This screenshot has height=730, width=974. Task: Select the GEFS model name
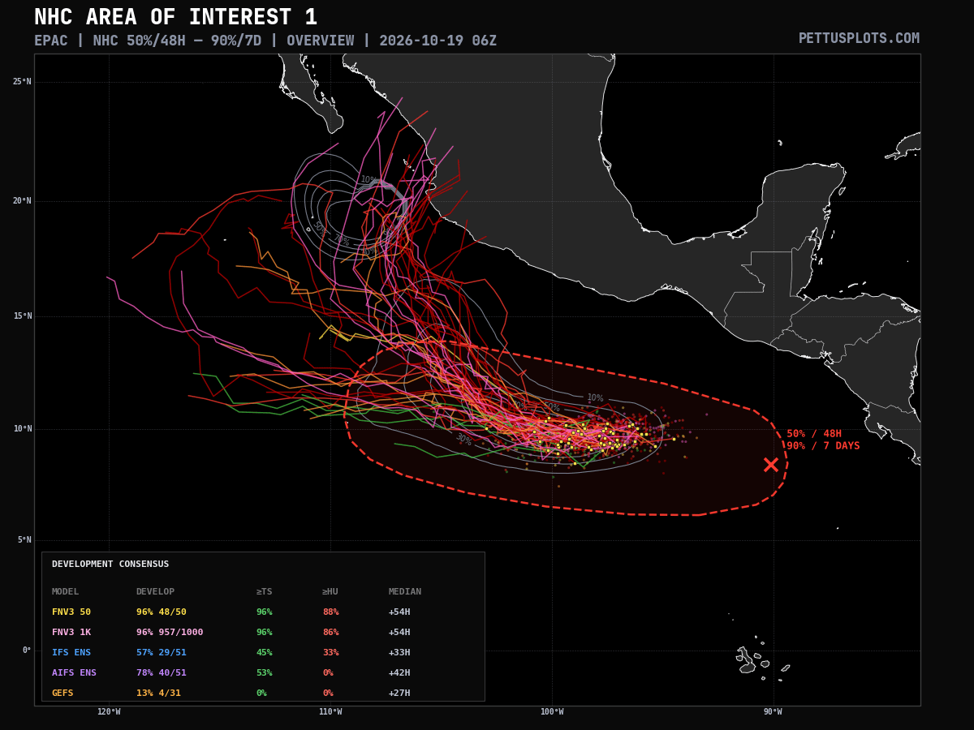click(62, 693)
